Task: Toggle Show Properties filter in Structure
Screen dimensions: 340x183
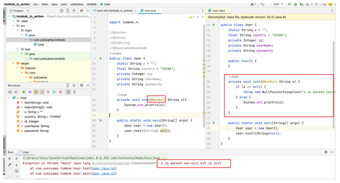Action: click(30, 92)
